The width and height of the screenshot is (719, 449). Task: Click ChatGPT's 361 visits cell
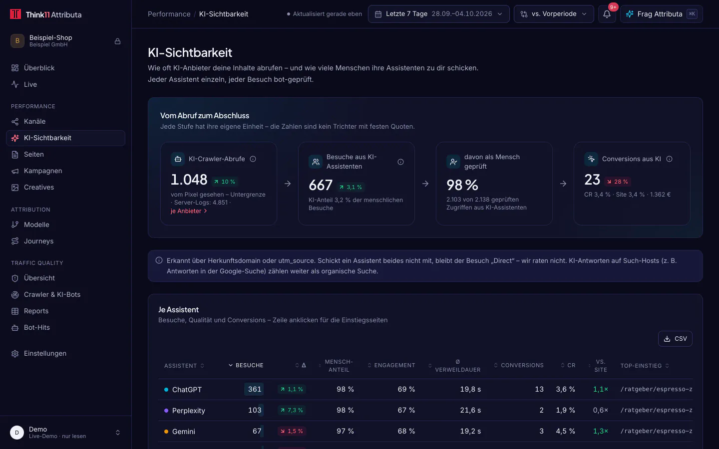point(254,389)
